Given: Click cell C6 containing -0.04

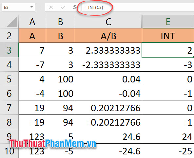Looking at the screenshot, I should [108, 93].
